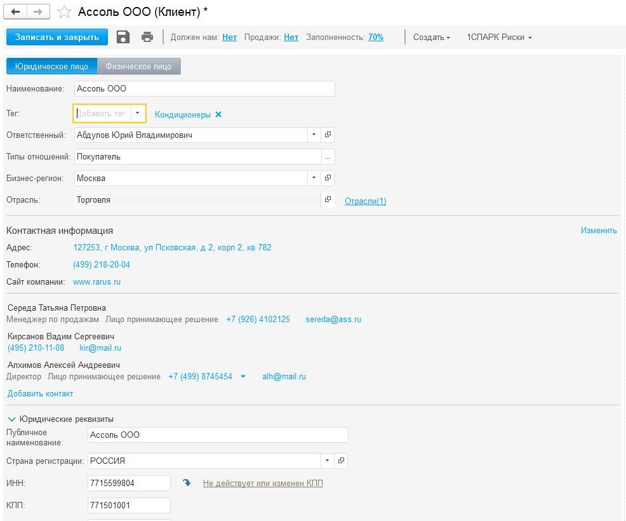Click email kir@mail.ru
The image size is (626, 521).
(x=100, y=348)
